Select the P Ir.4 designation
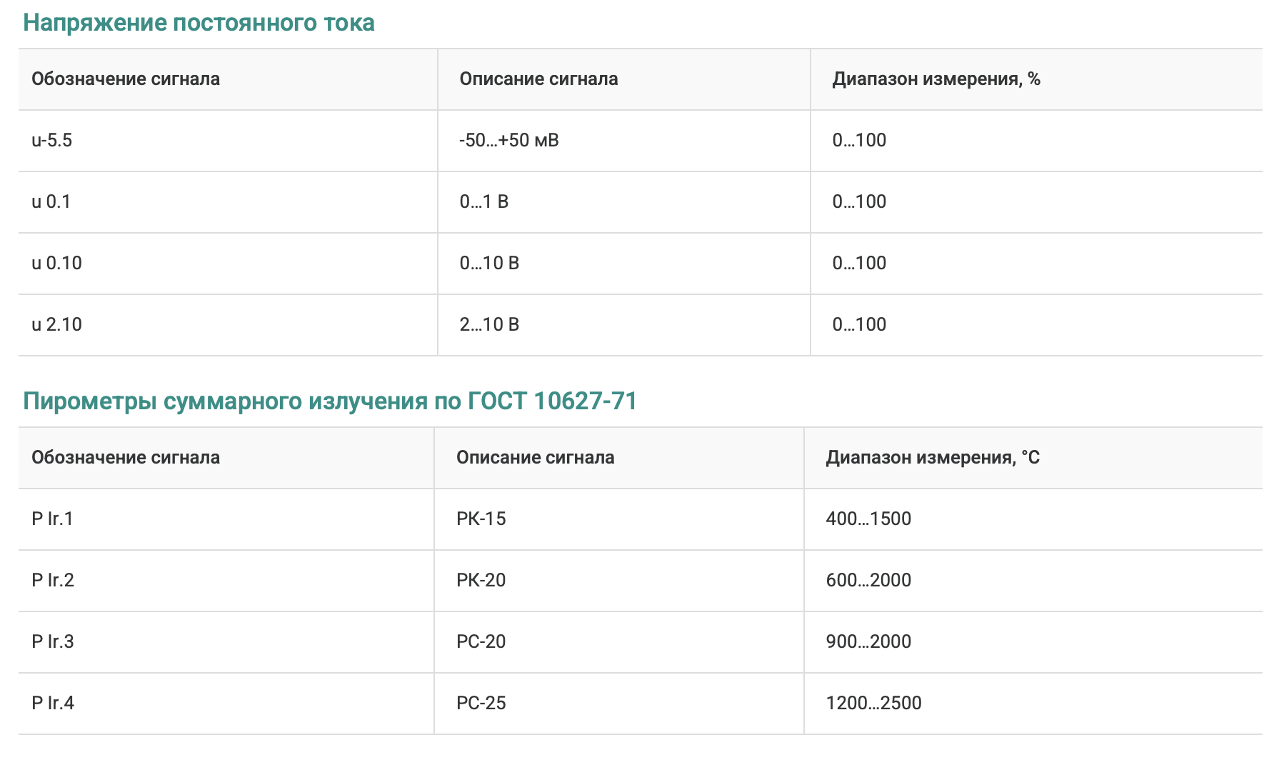 point(53,704)
